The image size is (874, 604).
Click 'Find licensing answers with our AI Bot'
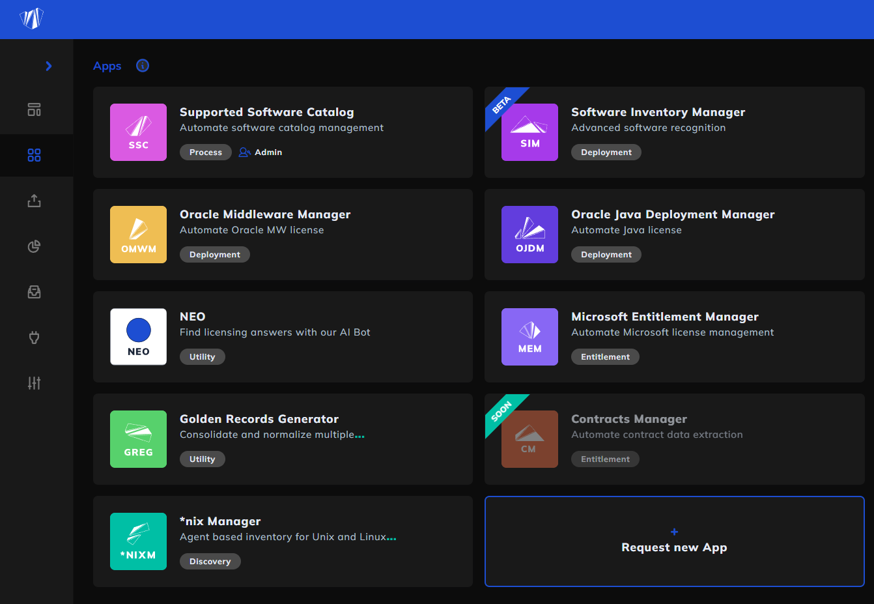point(275,332)
